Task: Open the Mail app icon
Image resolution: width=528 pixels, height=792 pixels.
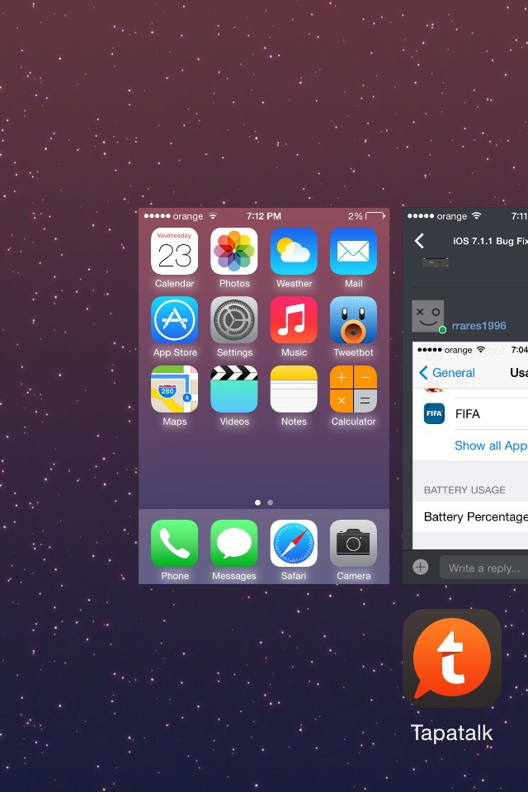Action: (353, 251)
